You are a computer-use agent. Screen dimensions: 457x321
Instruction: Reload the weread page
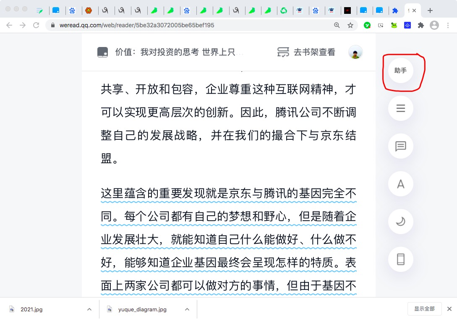pos(36,25)
